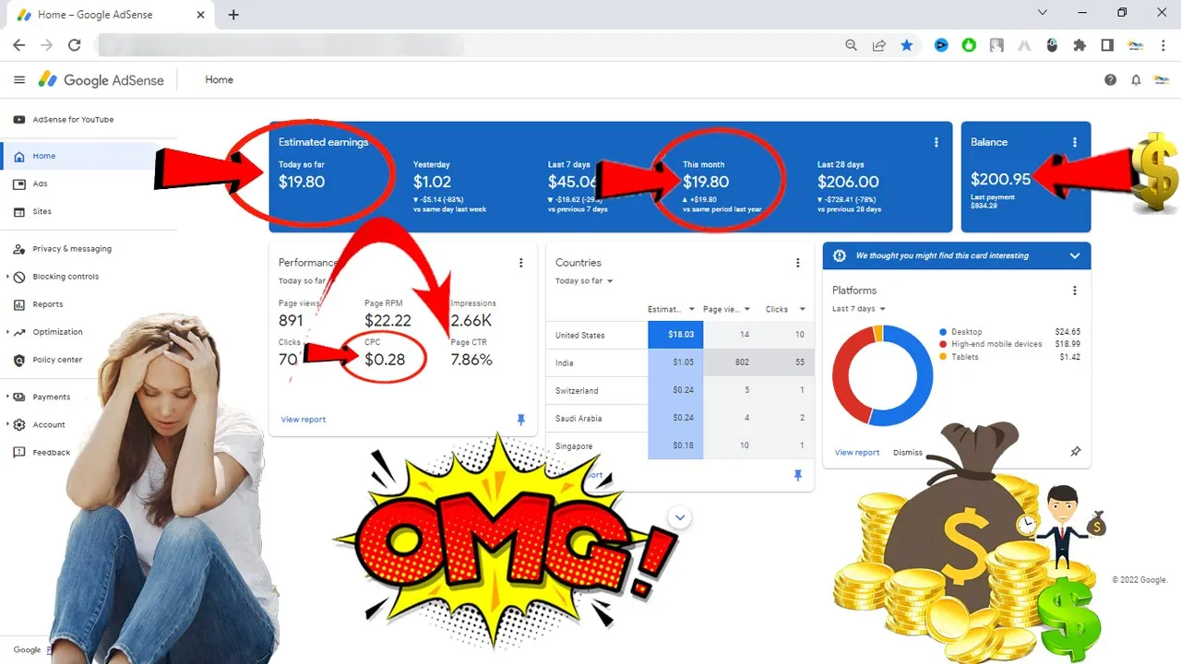This screenshot has height=664, width=1181.
Task: Dismiss the Platforms card
Action: coord(908,453)
